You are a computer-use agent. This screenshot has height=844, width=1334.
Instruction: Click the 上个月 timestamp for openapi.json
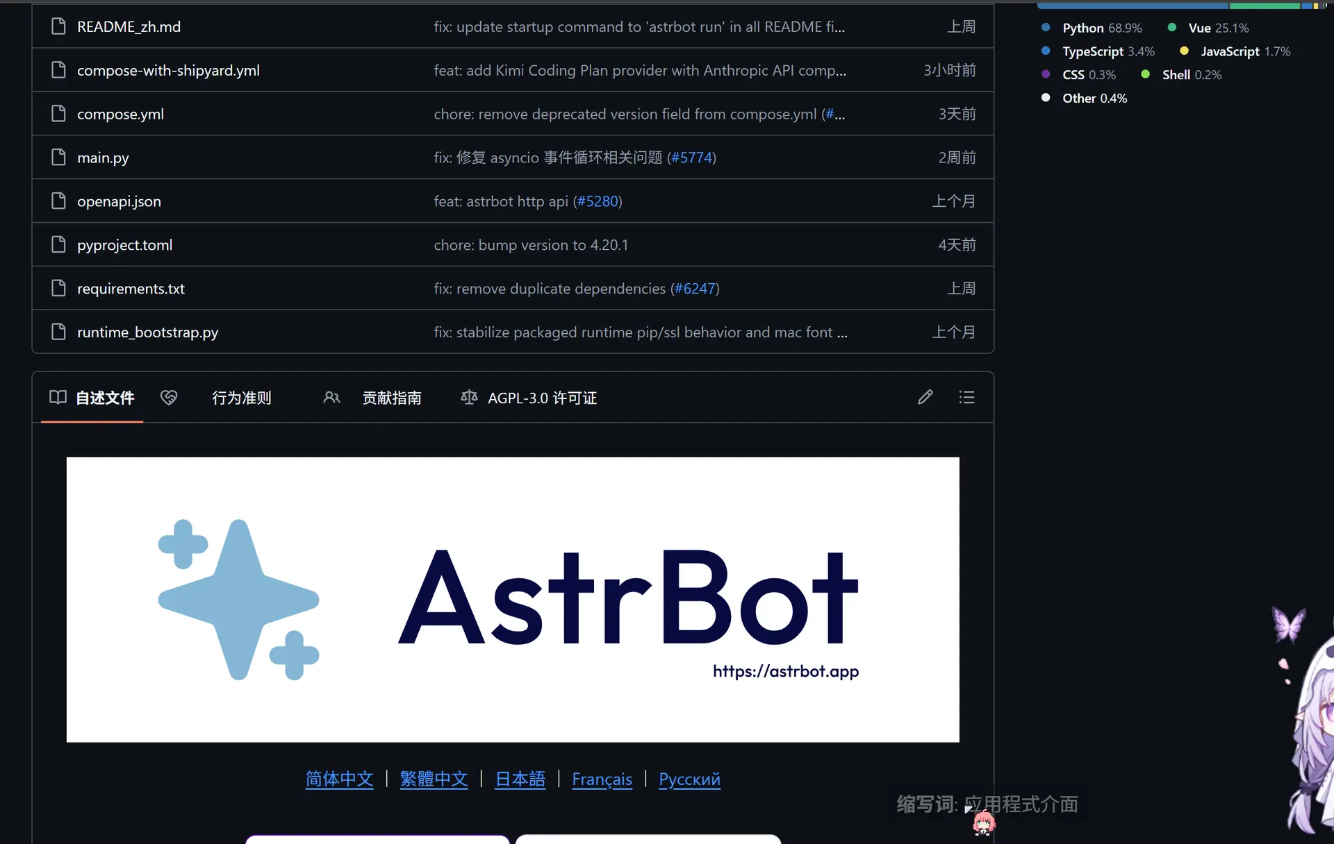click(954, 201)
